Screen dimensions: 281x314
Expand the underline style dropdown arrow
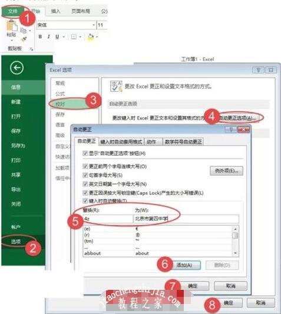click(x=64, y=37)
